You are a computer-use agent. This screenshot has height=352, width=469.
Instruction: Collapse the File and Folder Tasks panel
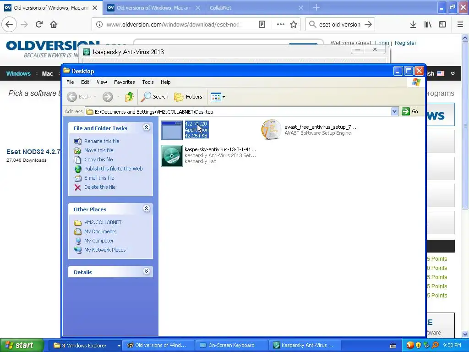click(146, 127)
